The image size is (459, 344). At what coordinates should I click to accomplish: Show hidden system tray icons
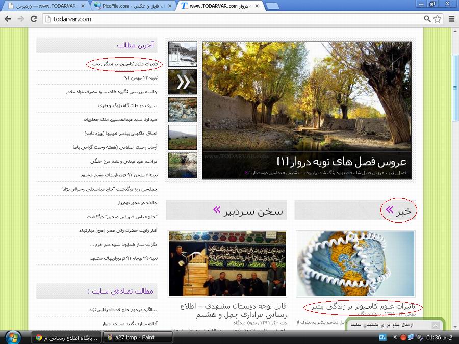(395, 337)
